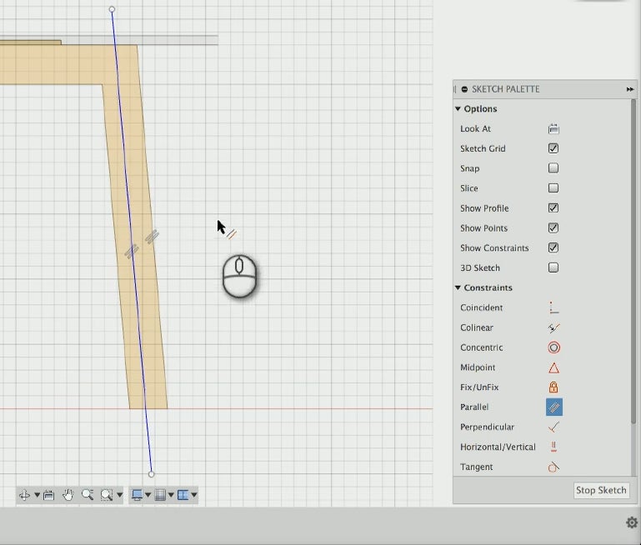Viewport: 641px width, 545px height.
Task: Select the Colinear constraint icon
Action: 553,327
